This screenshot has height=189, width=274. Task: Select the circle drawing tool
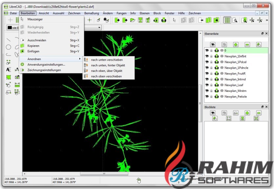9,47
